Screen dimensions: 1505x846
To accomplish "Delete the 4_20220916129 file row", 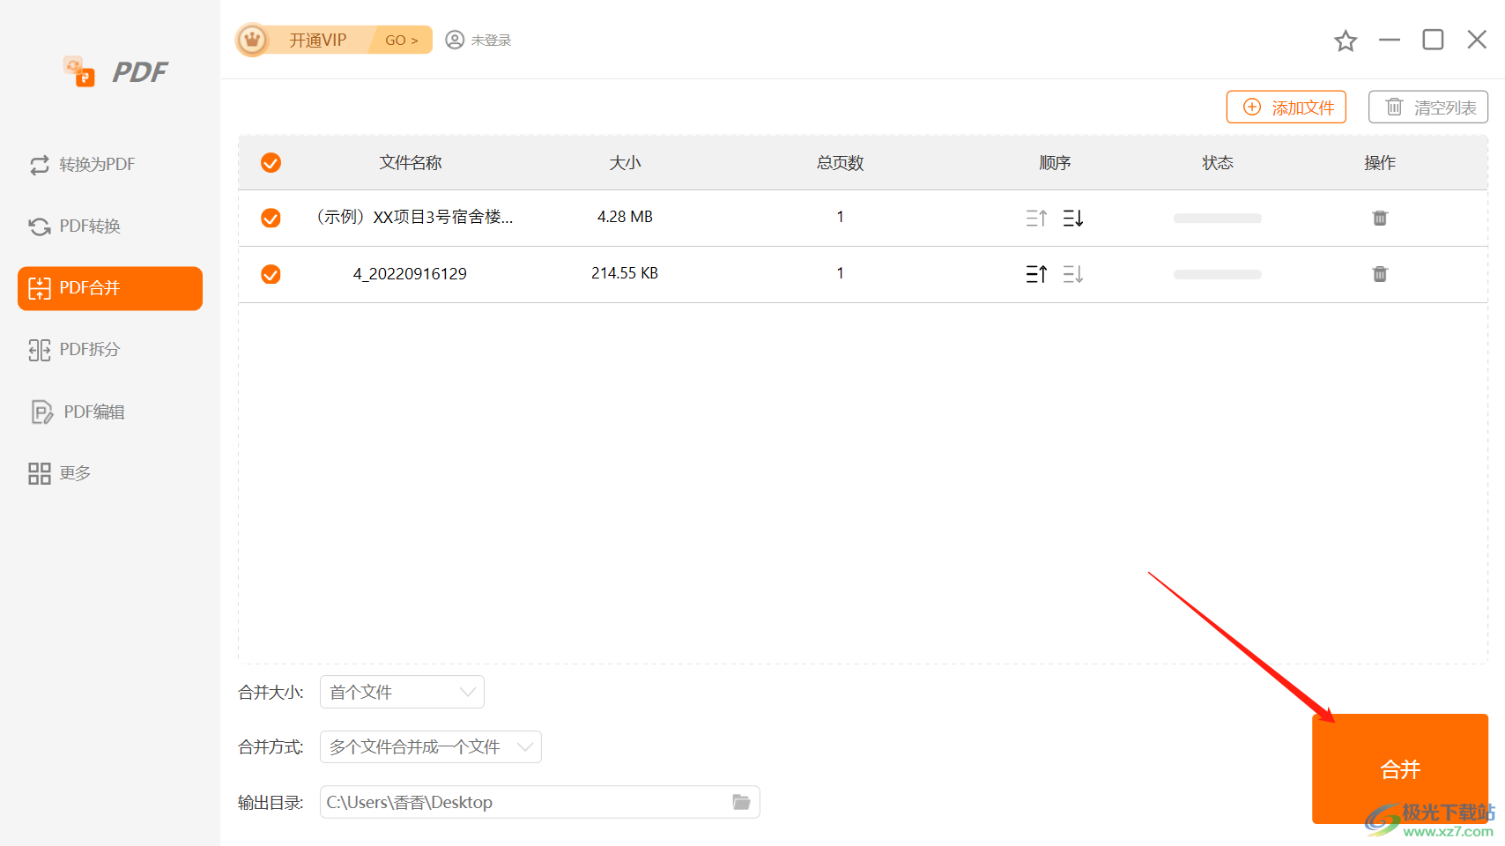I will (x=1380, y=274).
